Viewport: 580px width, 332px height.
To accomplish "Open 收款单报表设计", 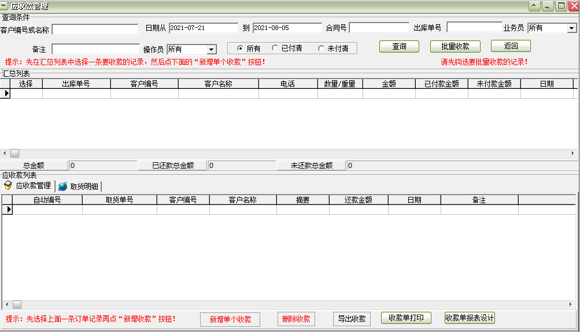I will [x=470, y=318].
